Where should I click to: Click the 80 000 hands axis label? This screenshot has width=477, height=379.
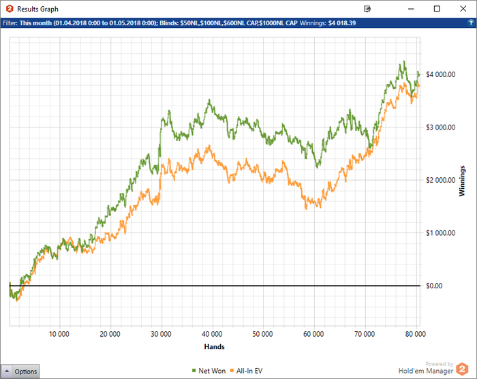tap(415, 334)
